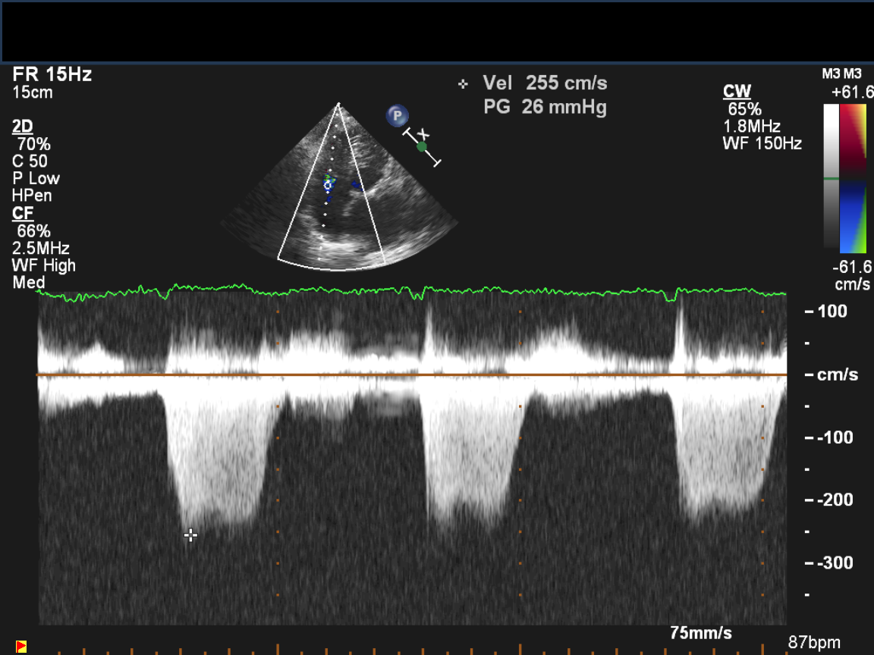Screen dimensions: 874x655
Task: Click the small cross icon beside Vel
Action: pos(463,84)
